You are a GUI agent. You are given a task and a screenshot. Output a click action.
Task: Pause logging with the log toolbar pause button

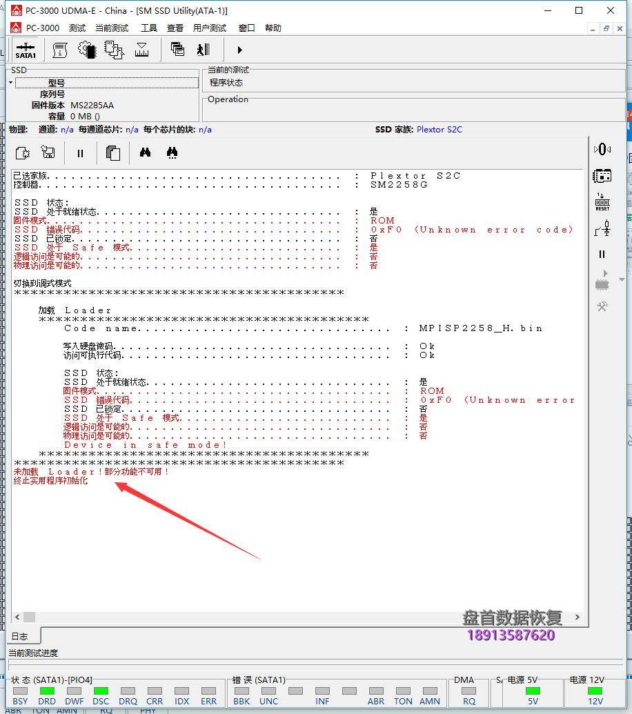pos(80,153)
